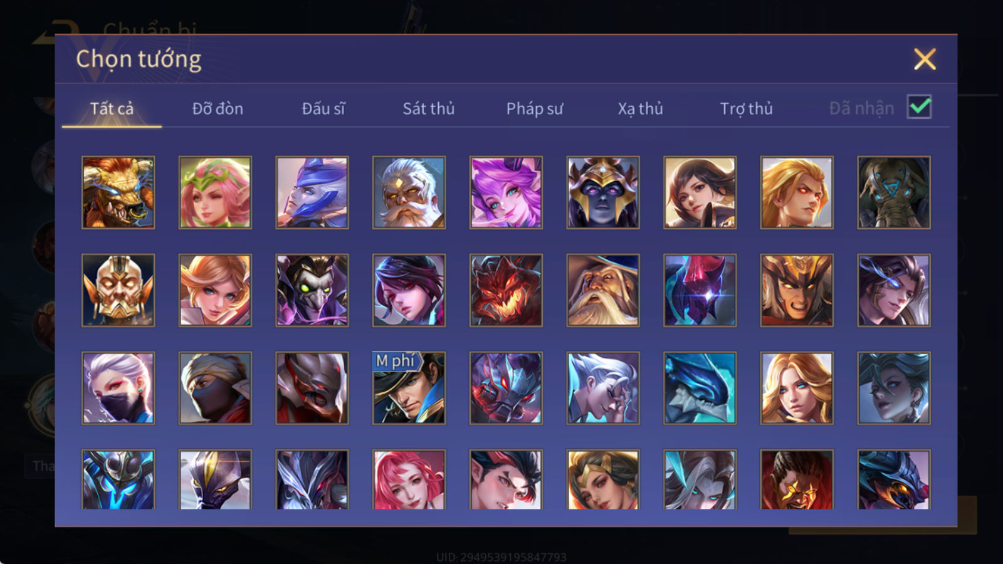Pick the golden lion beast hero portrait
The image size is (1003, 564).
118,192
